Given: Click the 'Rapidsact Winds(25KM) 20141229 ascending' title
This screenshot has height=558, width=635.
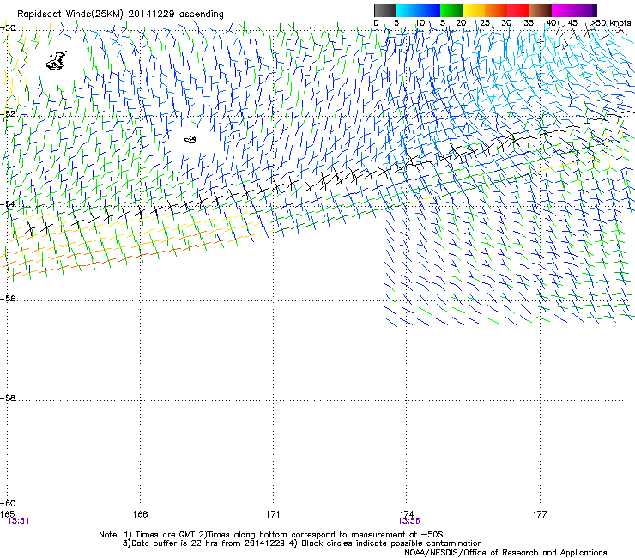Looking at the screenshot, I should click(x=120, y=15).
